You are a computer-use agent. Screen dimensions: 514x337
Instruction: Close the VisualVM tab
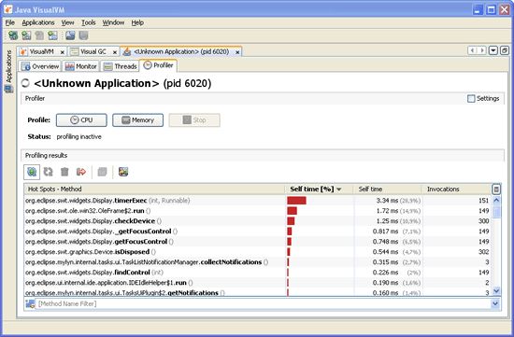tap(62, 52)
